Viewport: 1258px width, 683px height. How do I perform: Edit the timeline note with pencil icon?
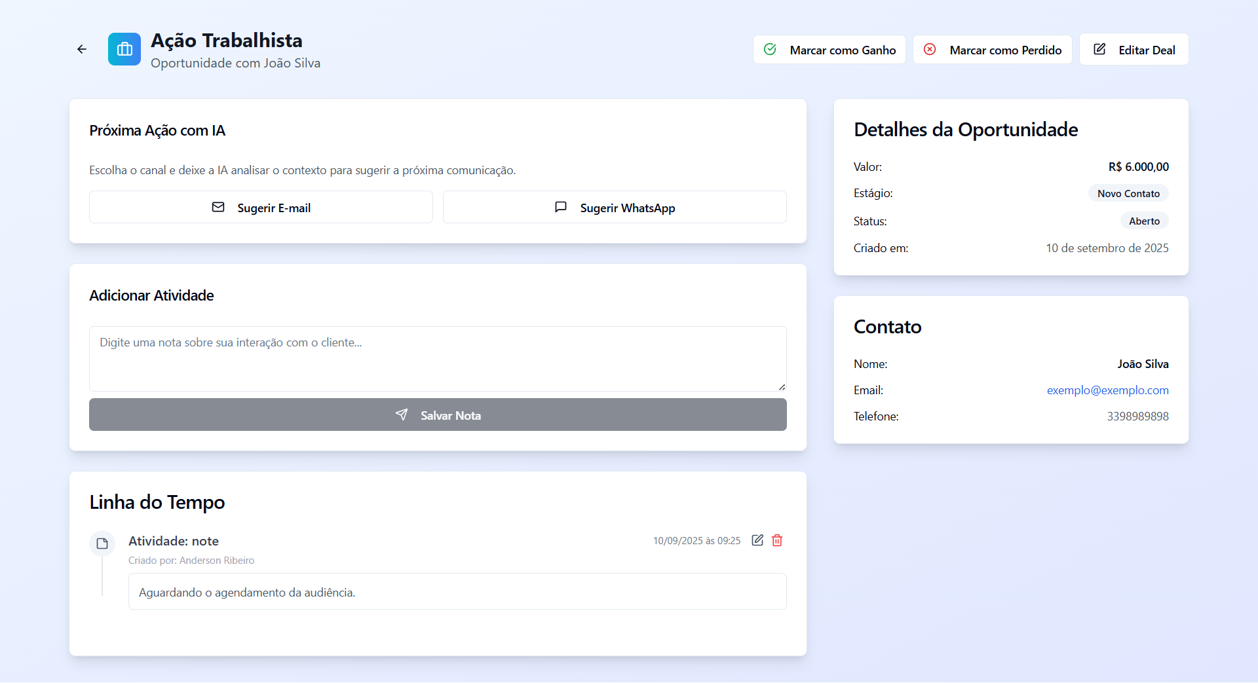[x=757, y=540]
